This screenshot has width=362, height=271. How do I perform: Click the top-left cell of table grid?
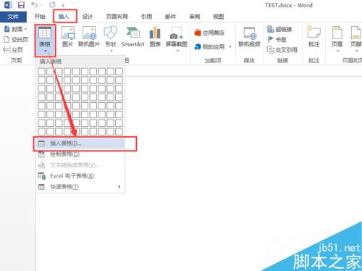click(41, 71)
